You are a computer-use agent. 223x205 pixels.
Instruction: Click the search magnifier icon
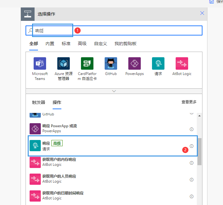(x=30, y=30)
